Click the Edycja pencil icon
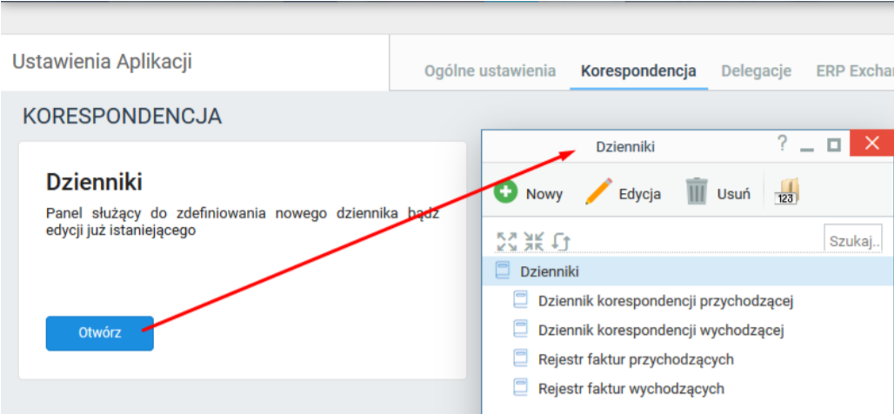 click(598, 191)
